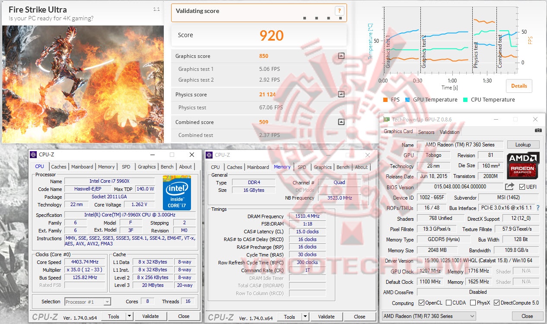
Task: Toggle the DirectCompute 5.0 checkbox
Action: click(497, 303)
